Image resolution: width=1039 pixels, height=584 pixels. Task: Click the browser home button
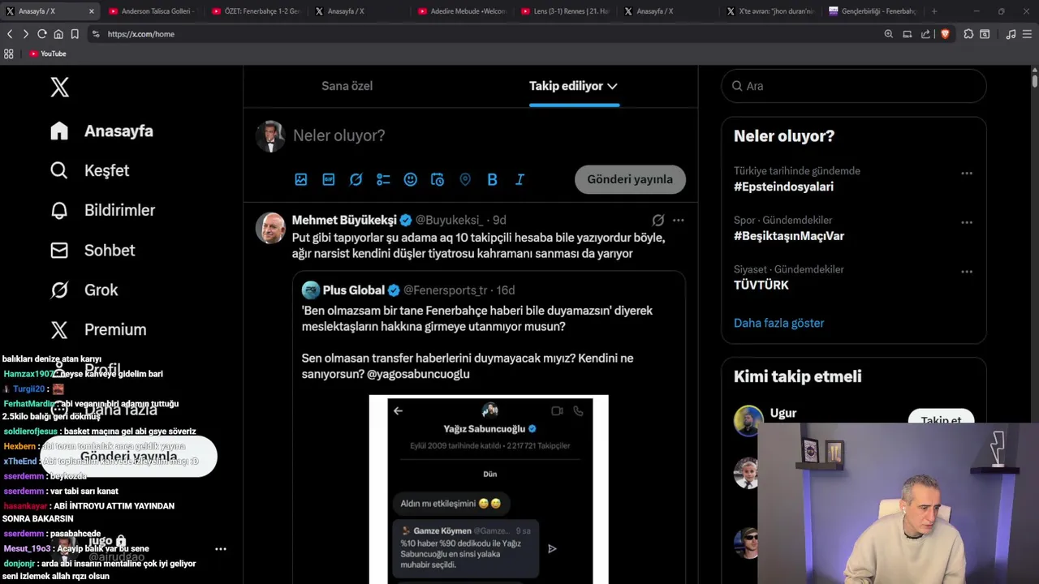(58, 34)
